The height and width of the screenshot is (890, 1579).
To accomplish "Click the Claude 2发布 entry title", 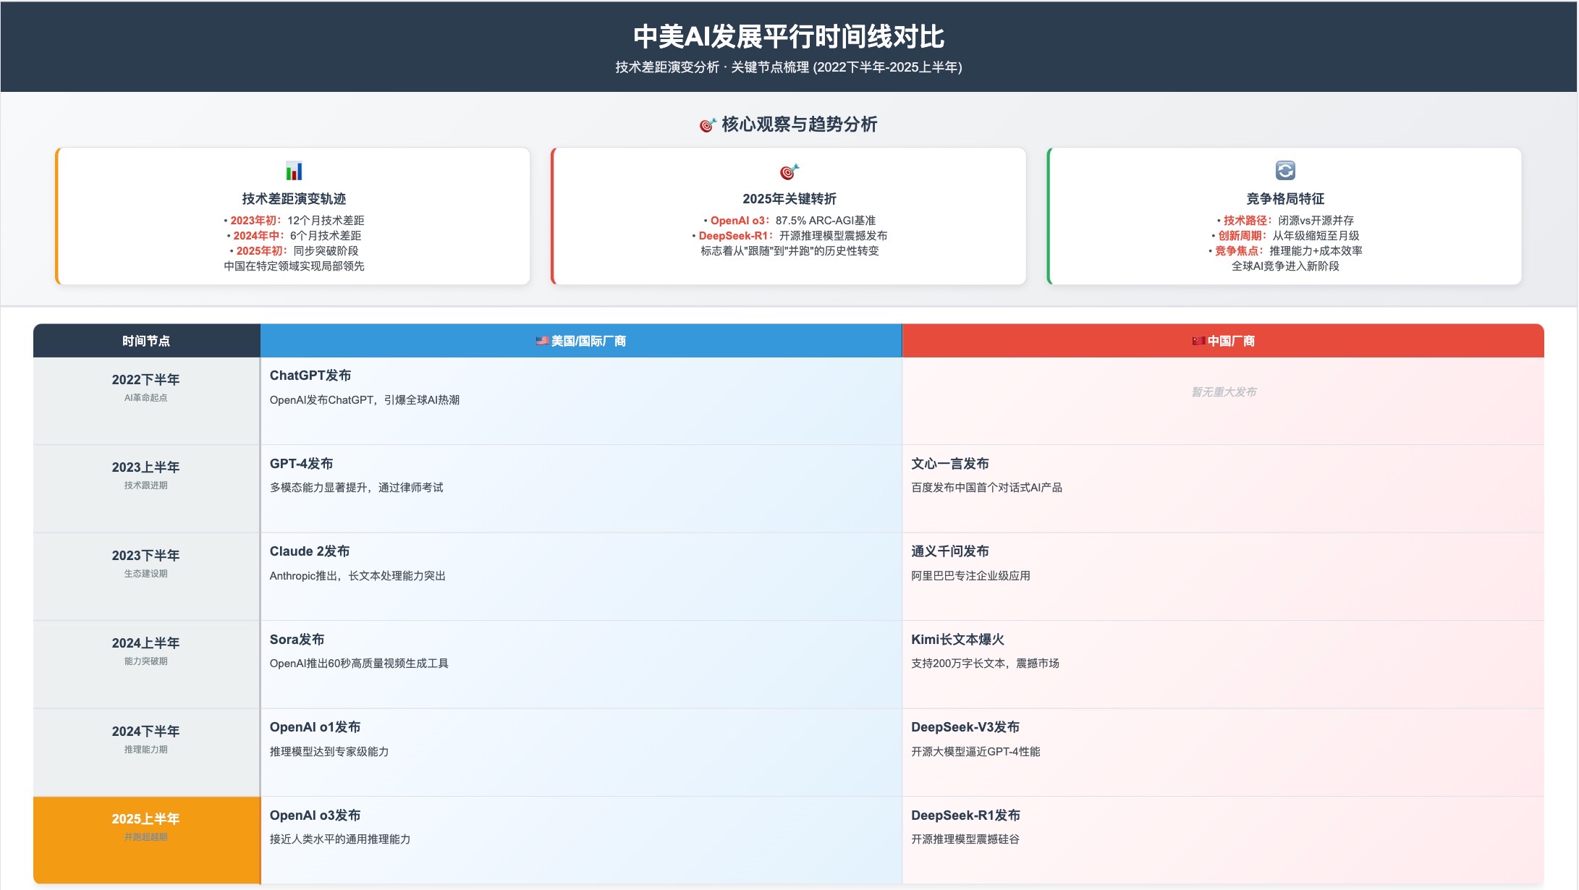I will [x=310, y=551].
